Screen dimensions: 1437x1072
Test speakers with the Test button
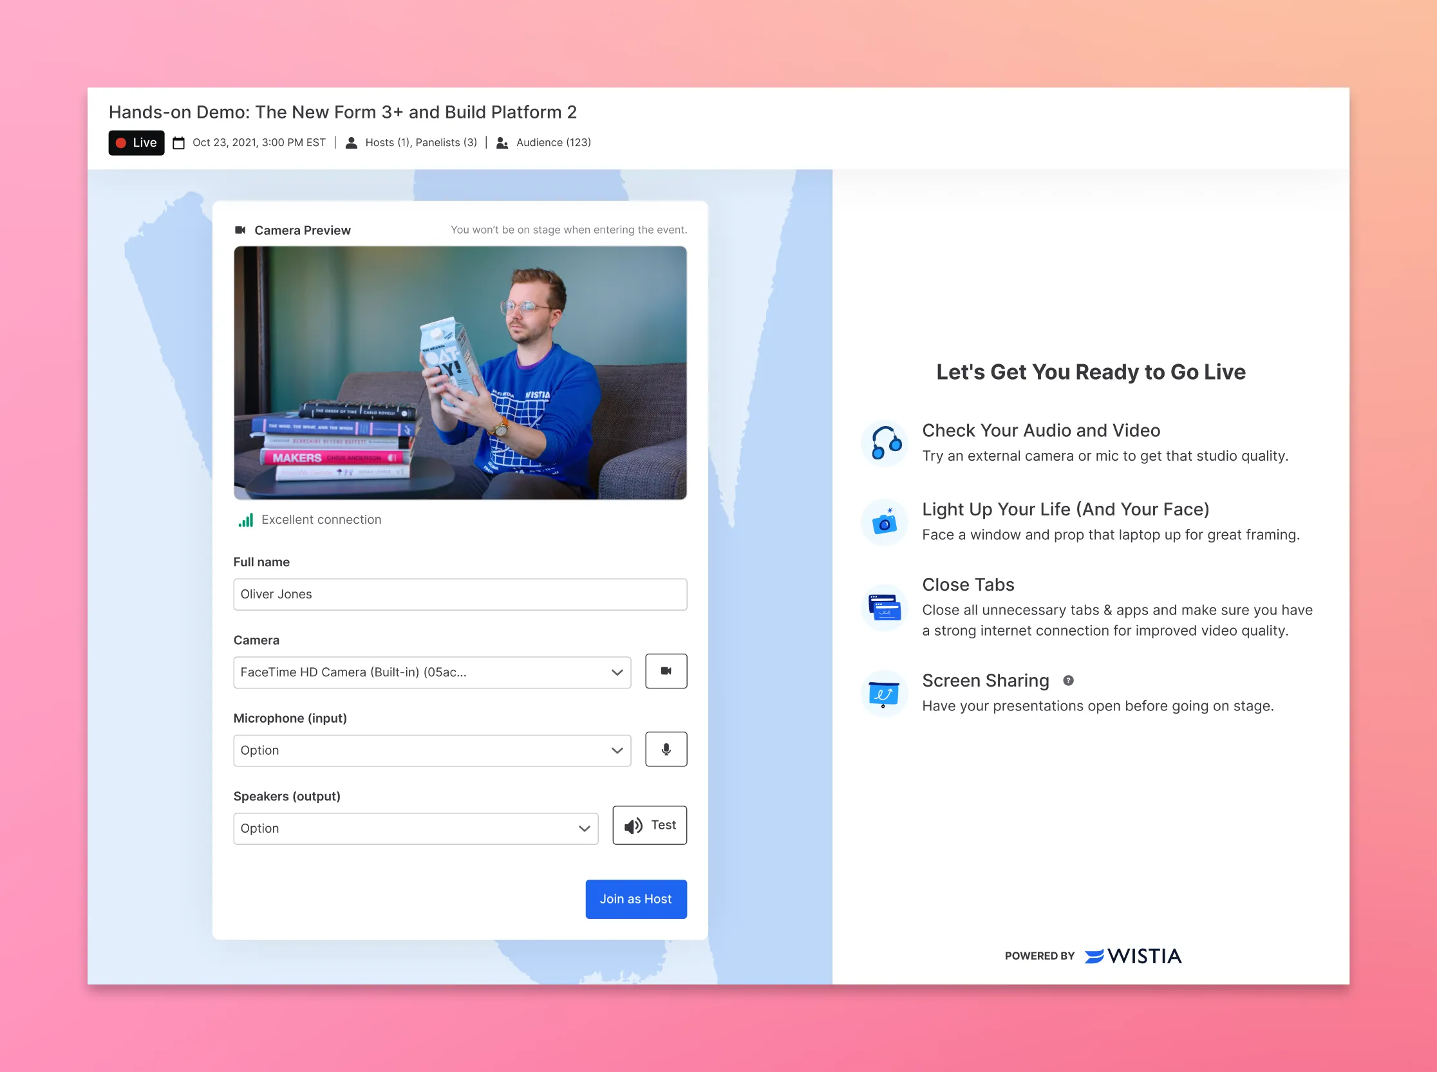[650, 826]
